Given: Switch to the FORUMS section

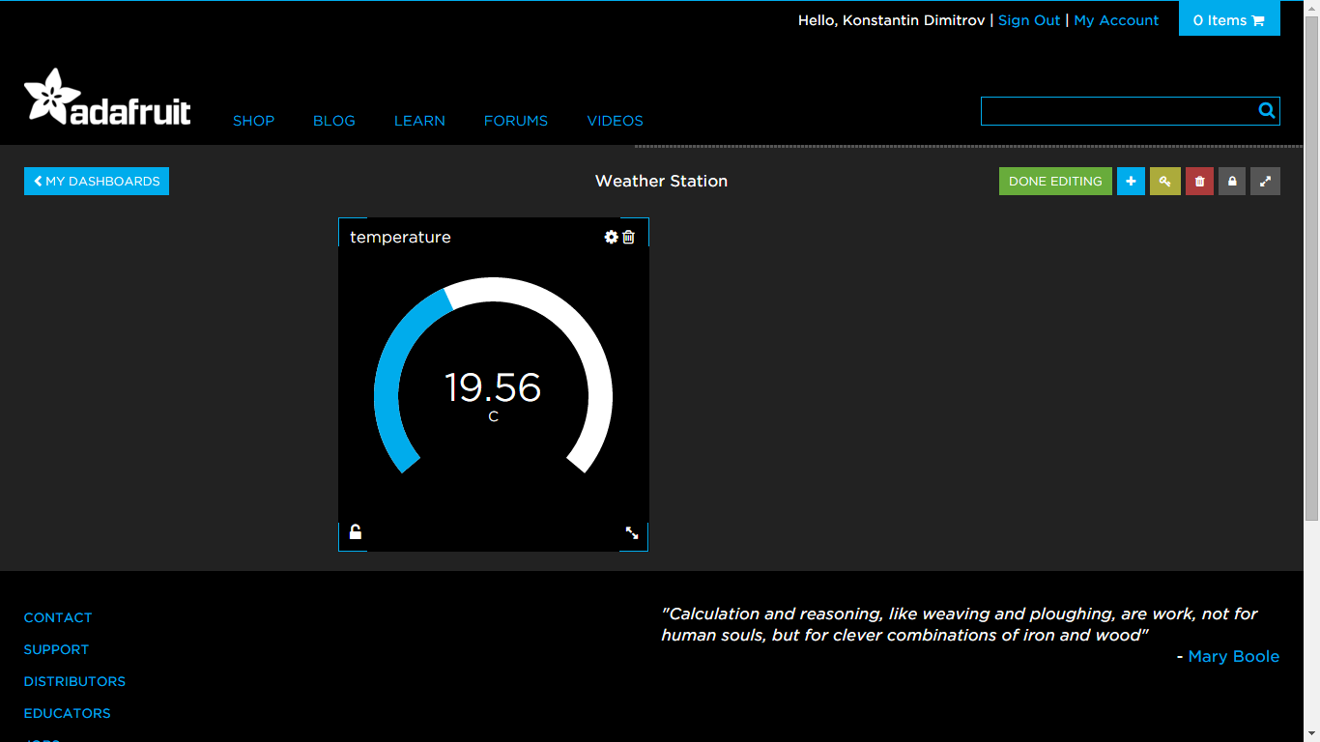Looking at the screenshot, I should (x=515, y=121).
